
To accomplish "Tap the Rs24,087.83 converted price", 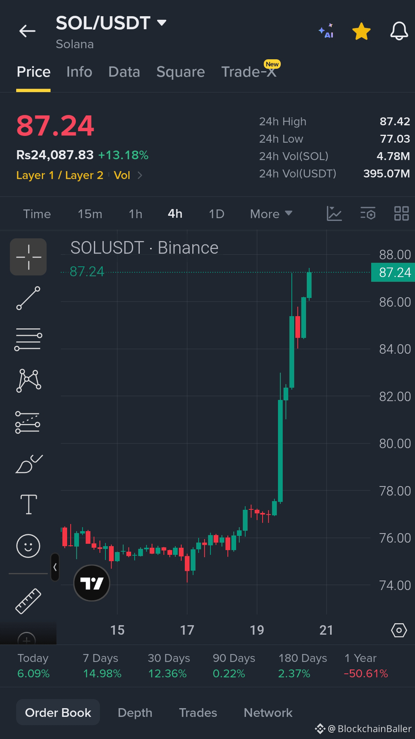I will coord(55,155).
